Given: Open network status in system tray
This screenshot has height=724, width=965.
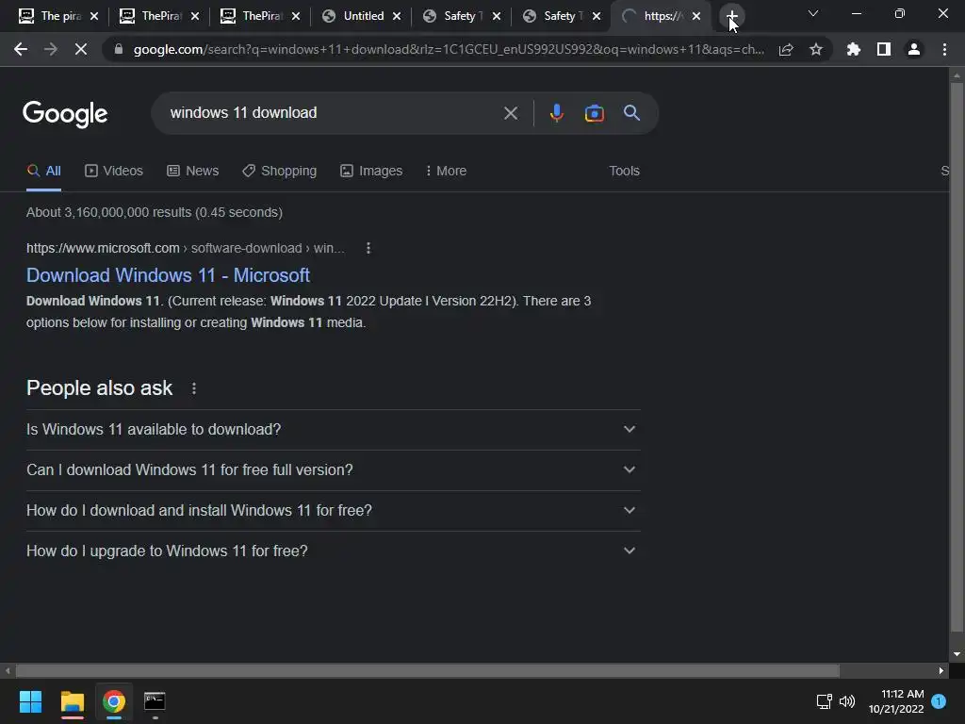Looking at the screenshot, I should coord(824,701).
